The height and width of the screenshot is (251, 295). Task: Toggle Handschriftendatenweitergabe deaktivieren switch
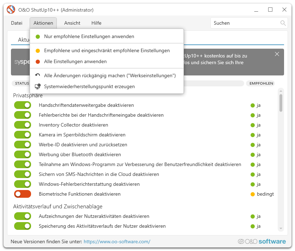tap(23, 105)
